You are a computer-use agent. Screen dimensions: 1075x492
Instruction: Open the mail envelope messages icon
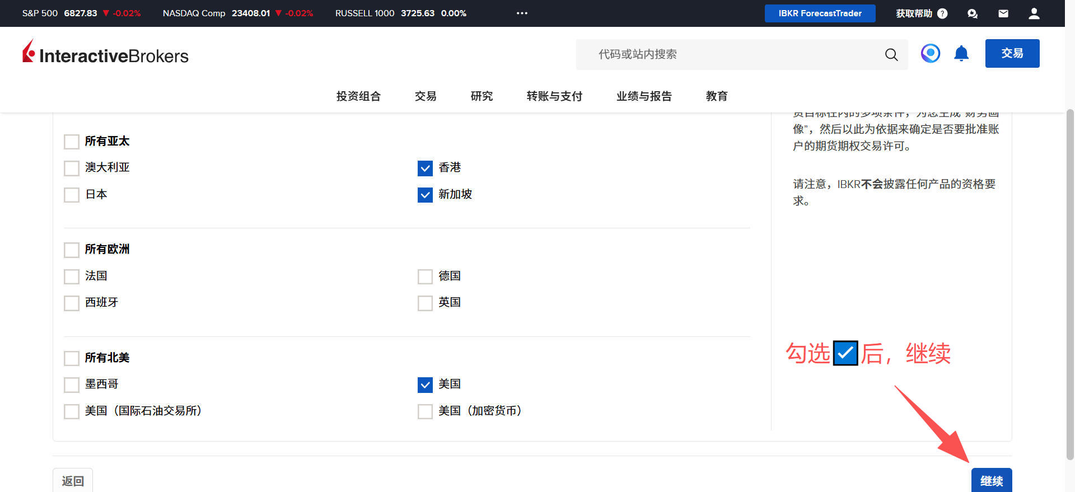tap(1003, 13)
